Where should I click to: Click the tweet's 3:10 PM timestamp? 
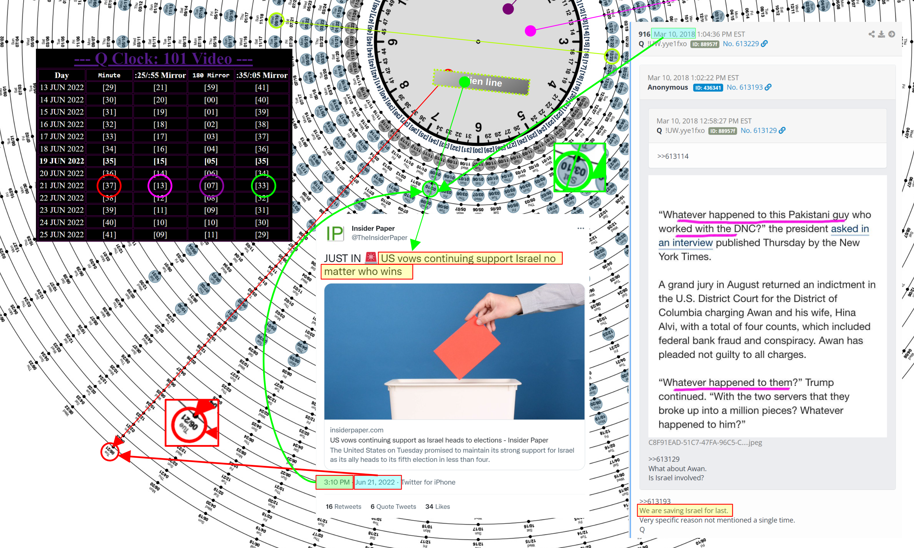pos(336,482)
